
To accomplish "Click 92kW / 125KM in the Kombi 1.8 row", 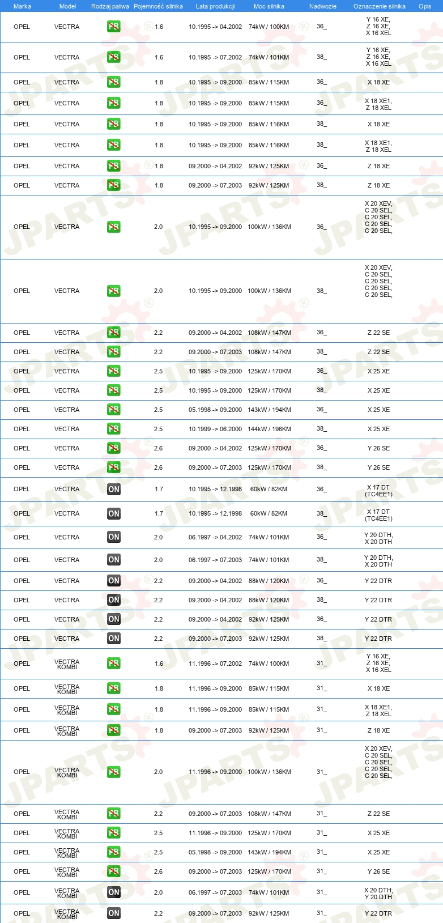I will coord(269,730).
